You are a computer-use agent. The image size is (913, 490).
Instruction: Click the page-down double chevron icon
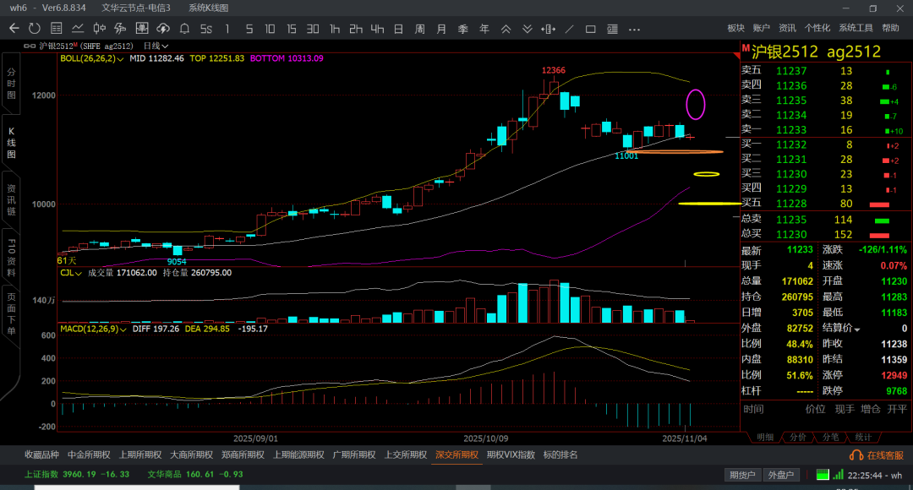(527, 29)
